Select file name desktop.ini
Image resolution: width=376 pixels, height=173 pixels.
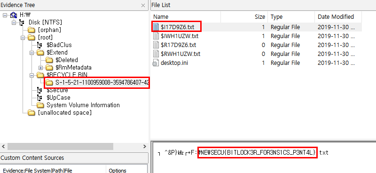[174, 63]
